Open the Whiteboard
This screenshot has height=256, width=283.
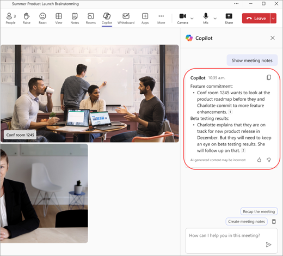(126, 19)
